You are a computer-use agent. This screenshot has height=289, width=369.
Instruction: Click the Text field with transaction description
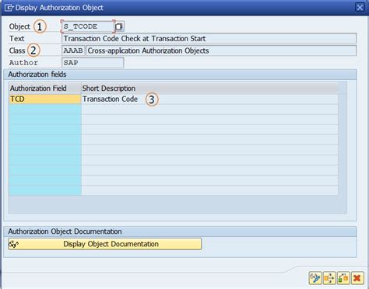click(209, 39)
